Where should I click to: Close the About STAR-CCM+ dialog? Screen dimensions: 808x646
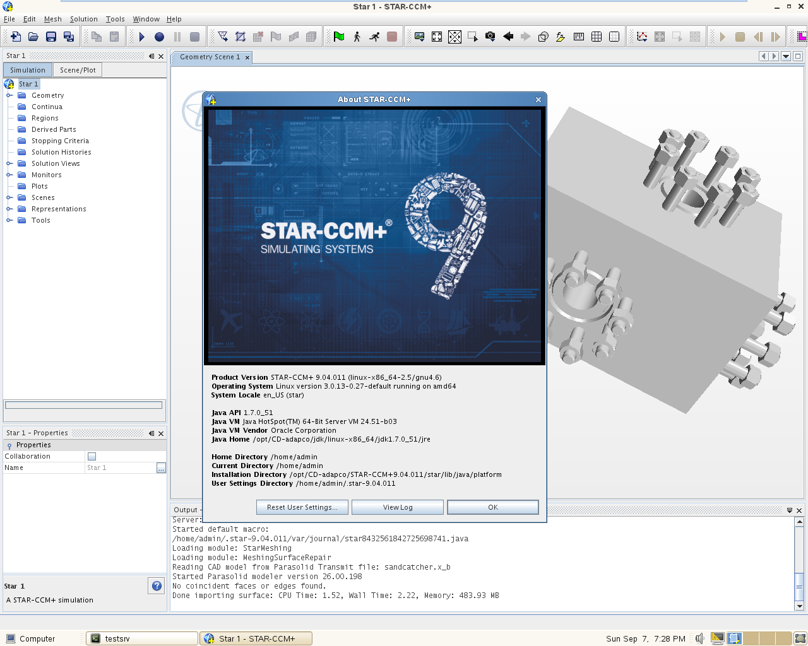click(538, 100)
